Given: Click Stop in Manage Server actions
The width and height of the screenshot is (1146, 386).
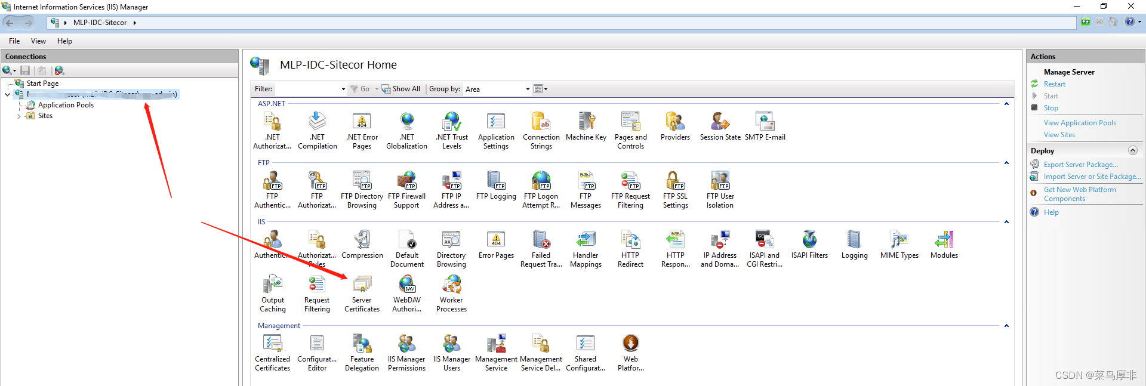Looking at the screenshot, I should point(1050,108).
